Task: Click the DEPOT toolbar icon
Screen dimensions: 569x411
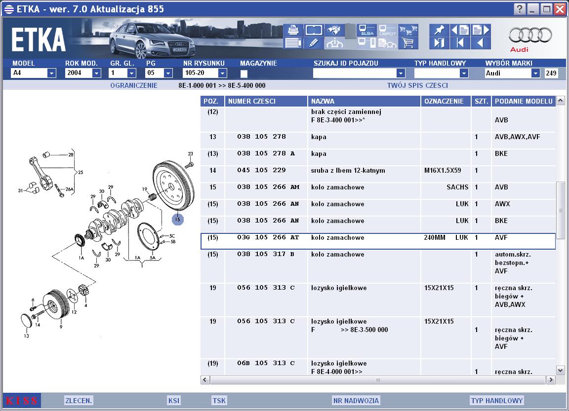Action: pos(388,30)
